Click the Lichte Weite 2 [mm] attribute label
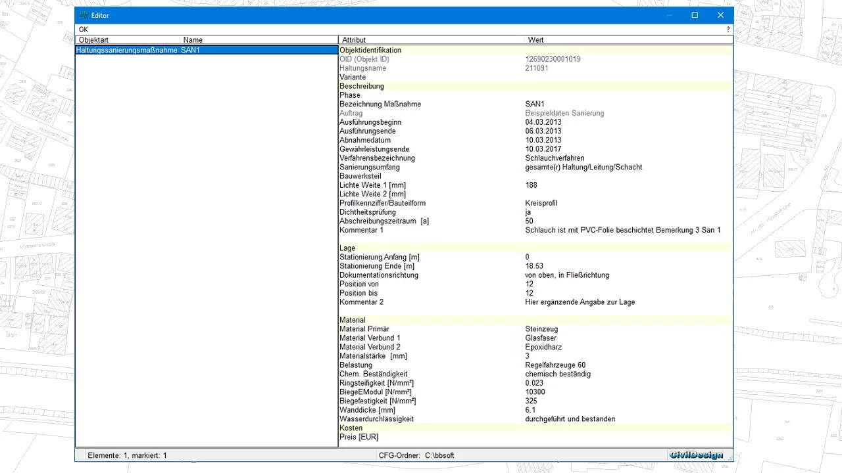 372,194
